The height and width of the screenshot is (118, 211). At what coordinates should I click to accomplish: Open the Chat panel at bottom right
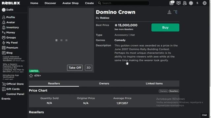(204, 115)
